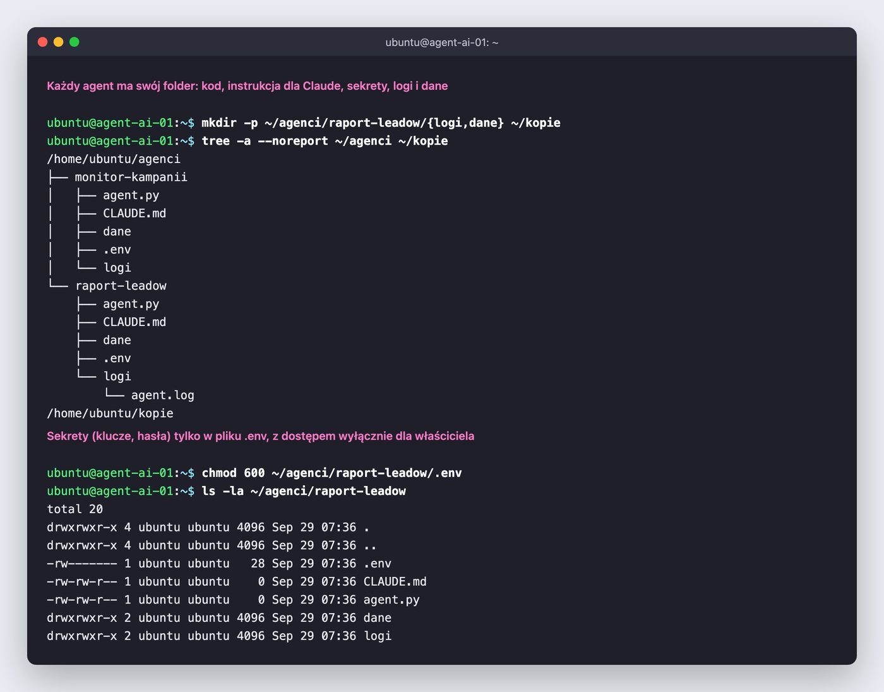Click the yellow minimize window button
The image size is (884, 692).
59,42
